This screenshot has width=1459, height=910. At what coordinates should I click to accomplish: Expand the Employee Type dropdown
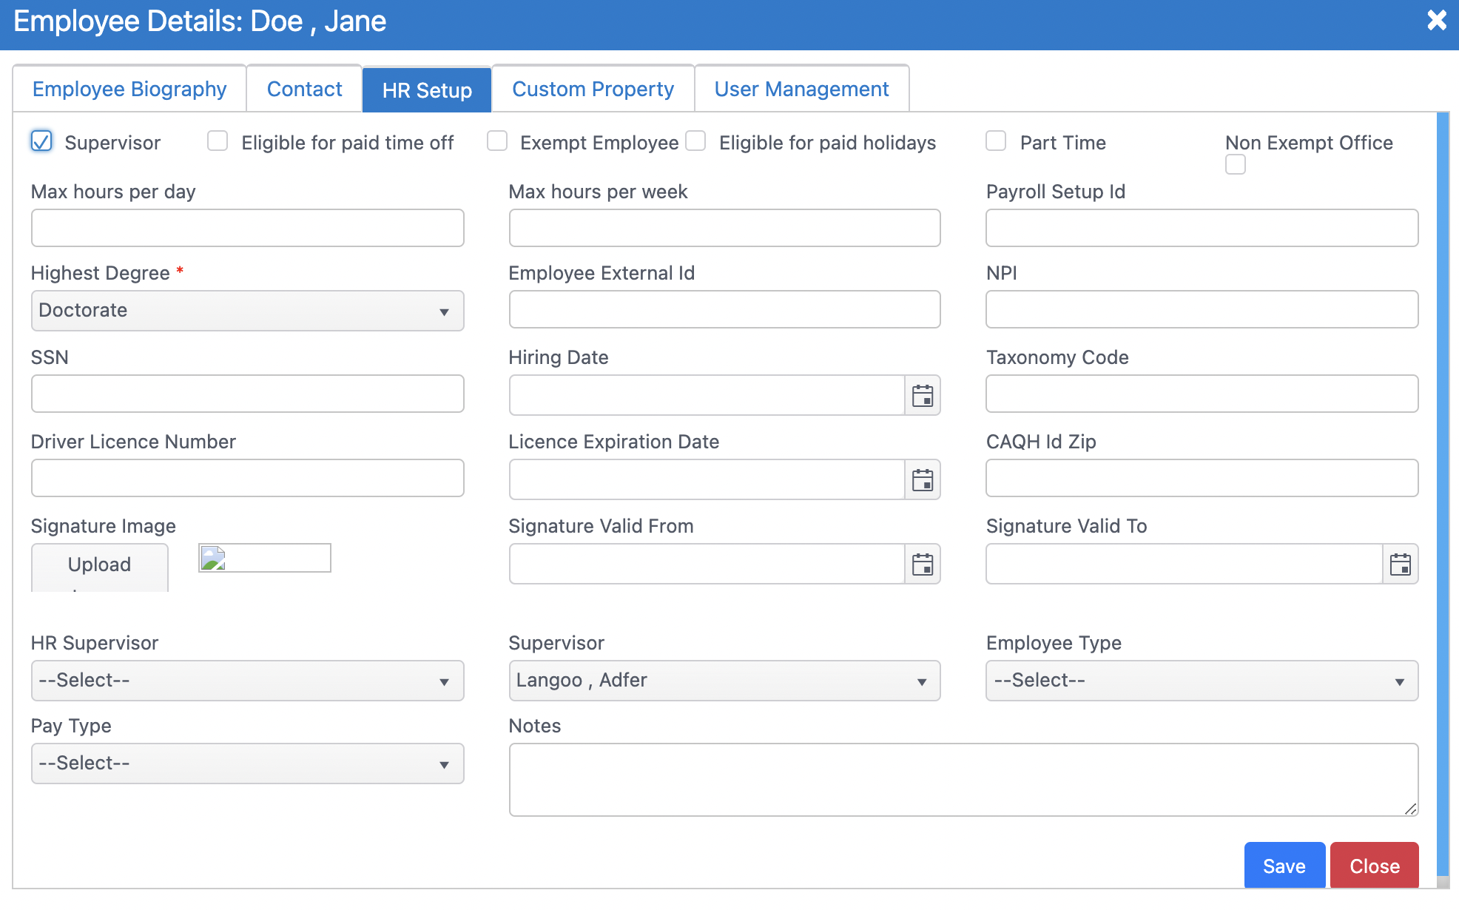click(1202, 681)
